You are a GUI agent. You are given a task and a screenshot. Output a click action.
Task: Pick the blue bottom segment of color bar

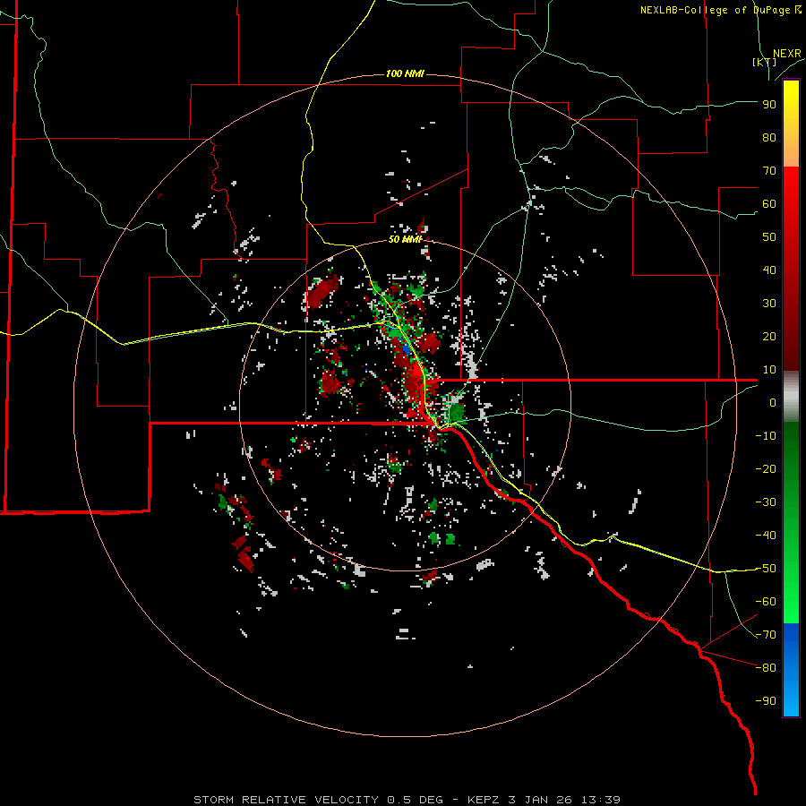[x=791, y=670]
